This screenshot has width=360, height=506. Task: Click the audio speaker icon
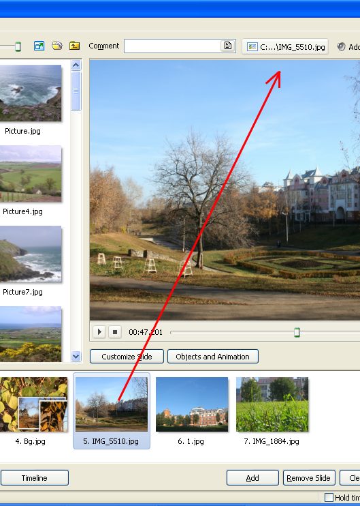pos(341,47)
